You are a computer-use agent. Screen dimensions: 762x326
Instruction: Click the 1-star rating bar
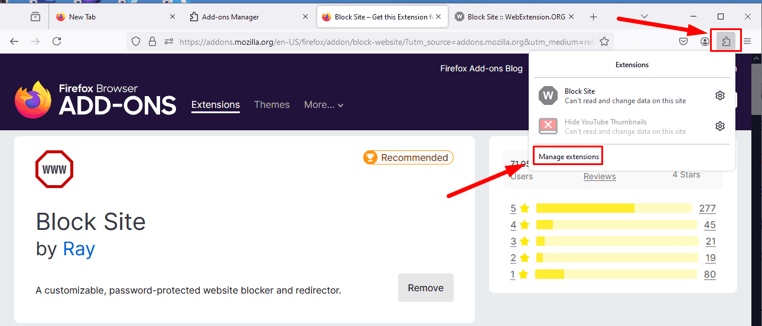point(616,274)
